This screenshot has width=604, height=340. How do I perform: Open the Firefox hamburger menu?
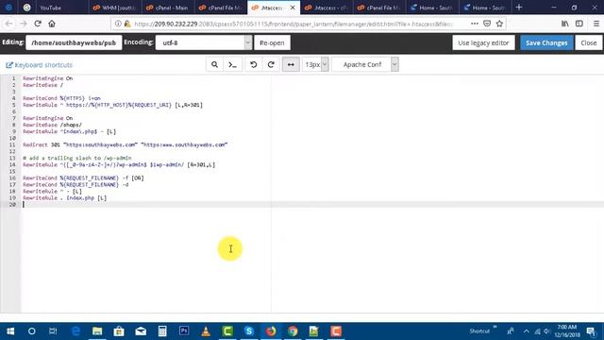click(x=596, y=24)
